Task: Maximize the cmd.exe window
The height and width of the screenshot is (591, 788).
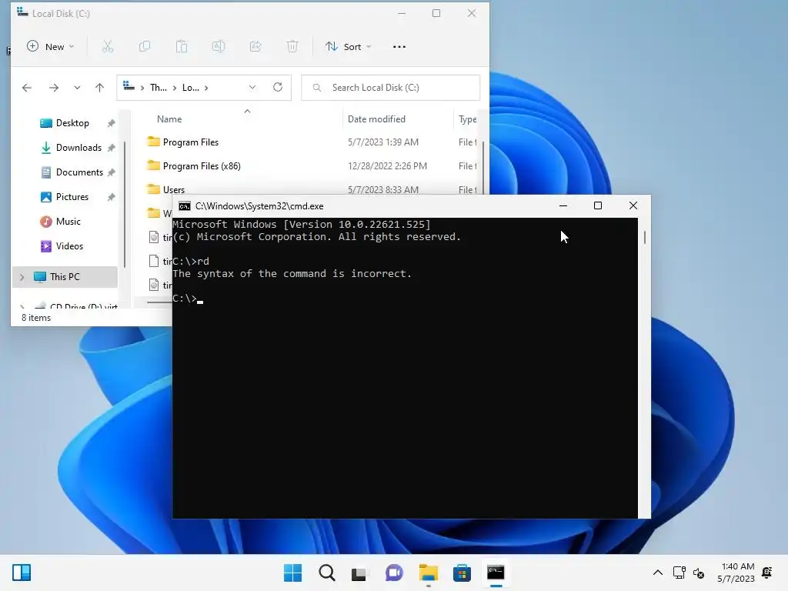Action: point(597,205)
